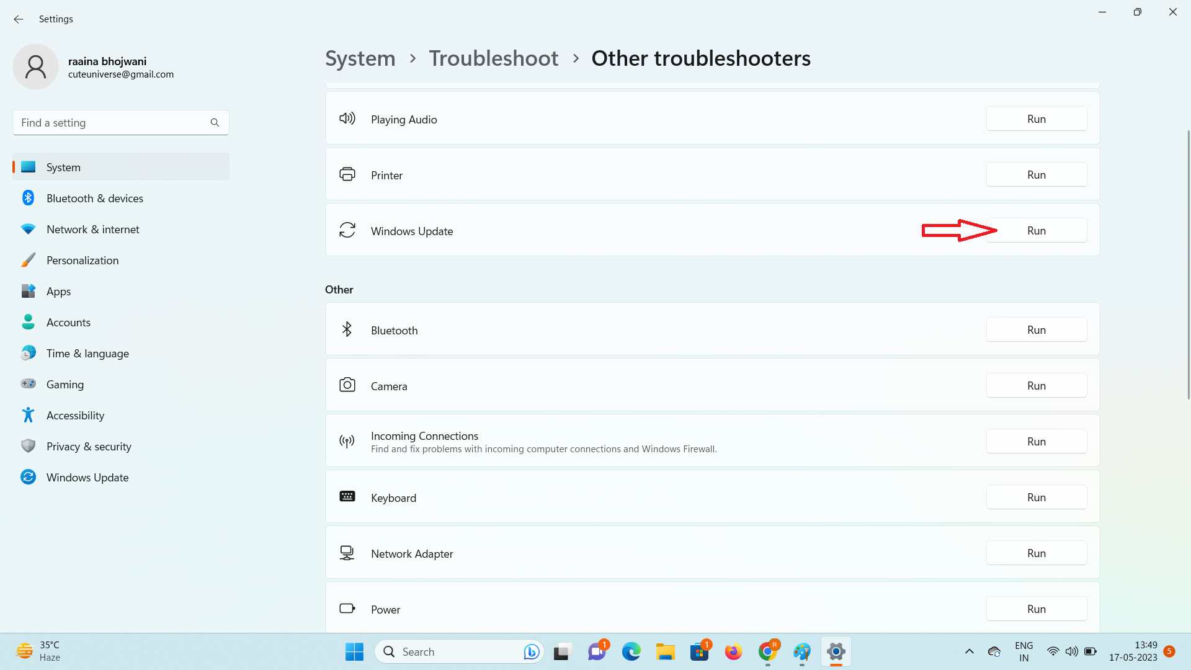1191x670 pixels.
Task: Go to System breadcrumb link
Action: (x=360, y=58)
